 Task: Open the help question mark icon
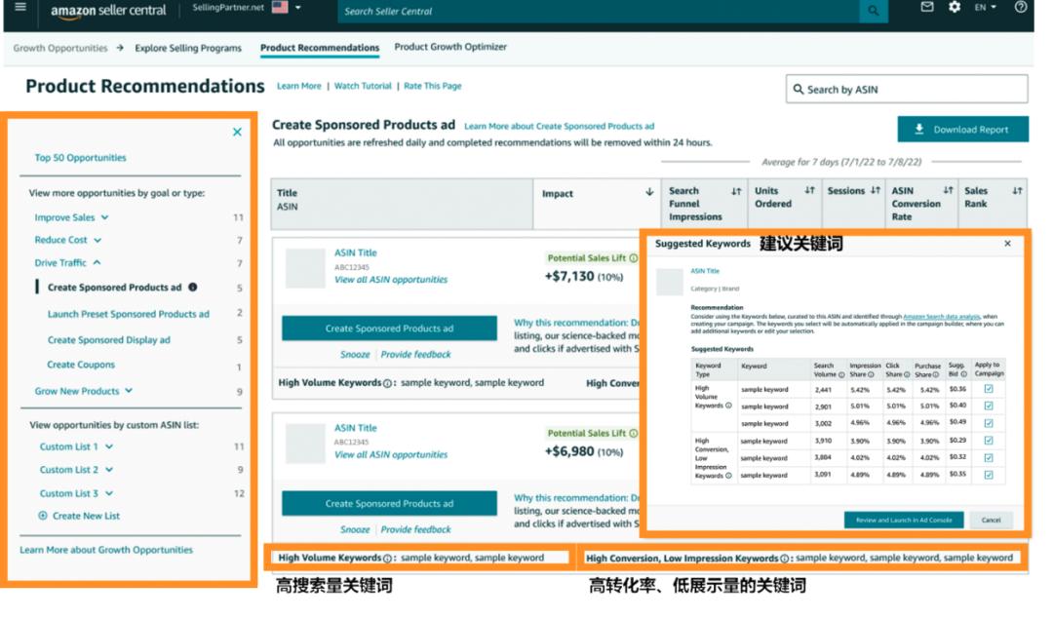point(1020,7)
